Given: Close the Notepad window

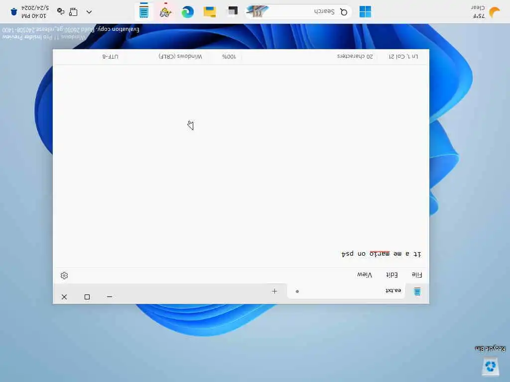Looking at the screenshot, I should click(64, 296).
